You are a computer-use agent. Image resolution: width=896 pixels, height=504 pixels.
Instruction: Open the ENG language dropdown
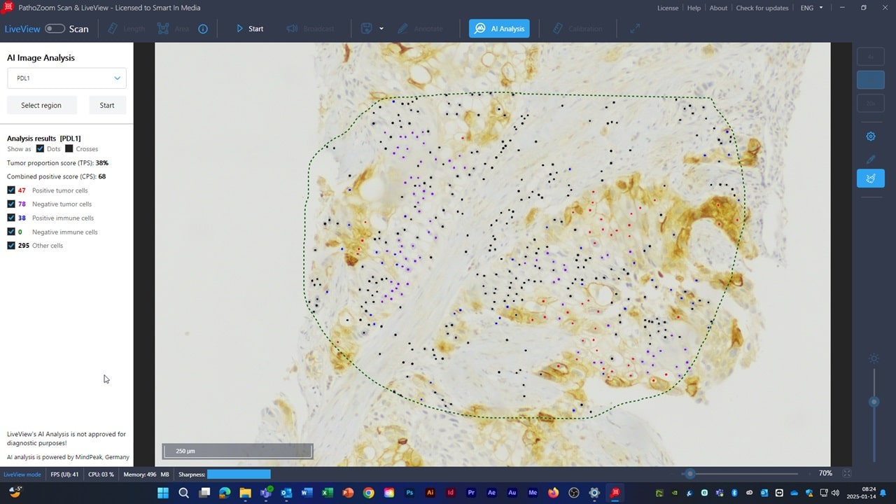(813, 8)
